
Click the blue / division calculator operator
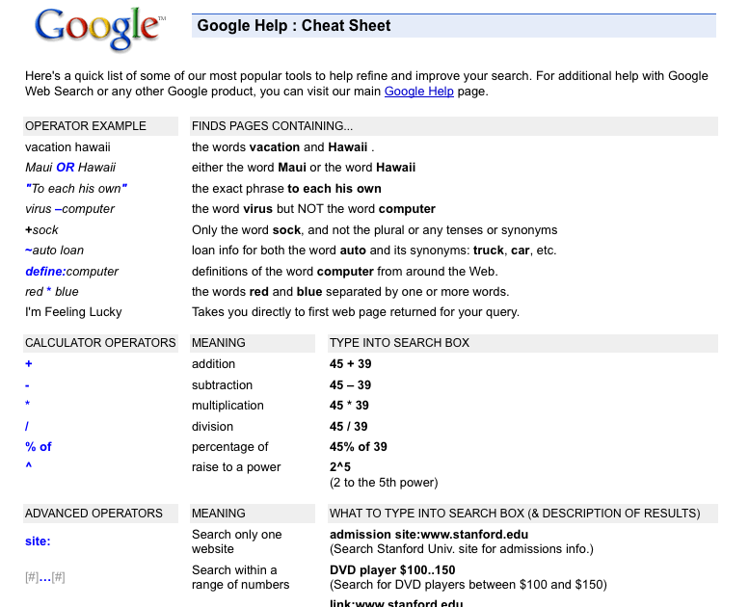point(28,427)
